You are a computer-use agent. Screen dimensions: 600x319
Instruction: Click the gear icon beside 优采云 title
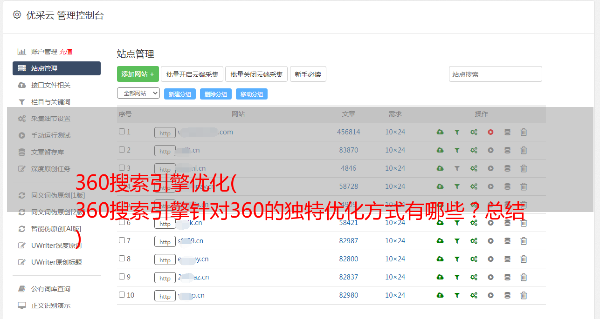(17, 15)
